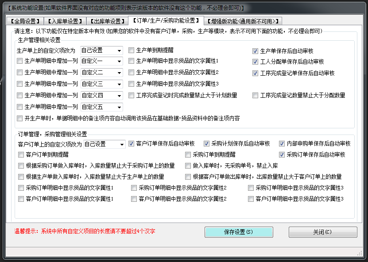Toggle 工序完成登记单保存后自动审核 checkbox
Viewport: 368px width, 262px height.
[x=256, y=73]
